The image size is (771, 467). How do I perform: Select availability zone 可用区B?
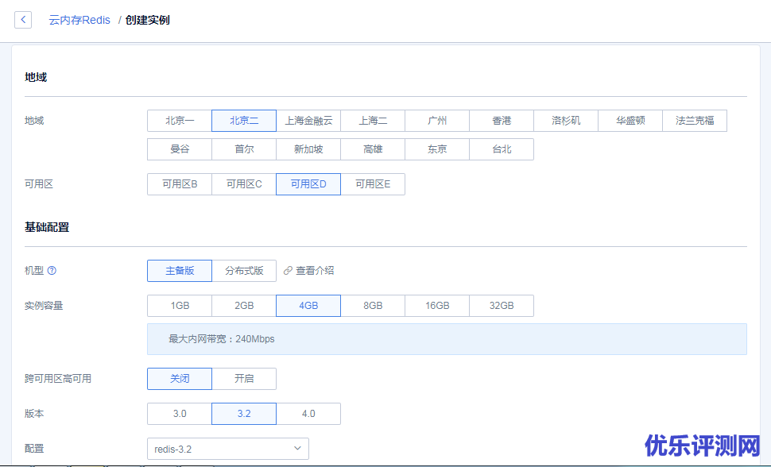coord(180,184)
